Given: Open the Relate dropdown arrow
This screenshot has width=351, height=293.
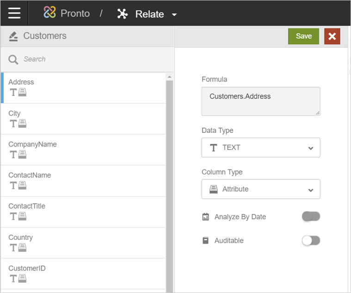Looking at the screenshot, I should 174,15.
